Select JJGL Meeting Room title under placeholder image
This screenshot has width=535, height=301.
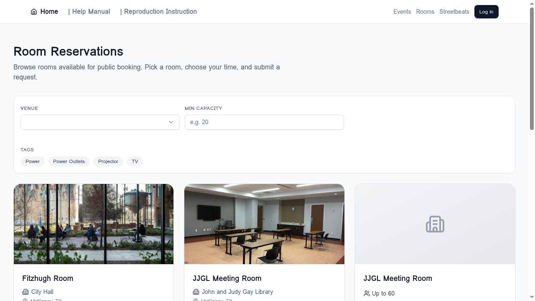click(398, 278)
